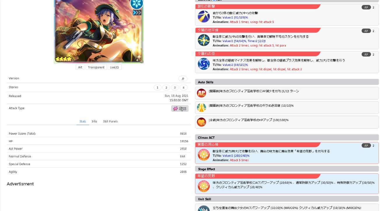Viewport: 380px width, 211px height.
Task: Click the snowflake attribute icon on card
Action: [136, 4]
